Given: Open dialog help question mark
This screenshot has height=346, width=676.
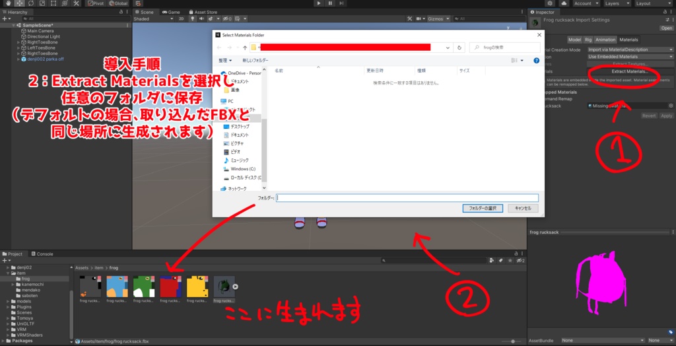Looking at the screenshot, I should (536, 60).
